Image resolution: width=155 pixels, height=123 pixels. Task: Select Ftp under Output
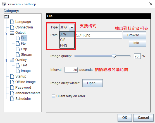(x=23, y=44)
